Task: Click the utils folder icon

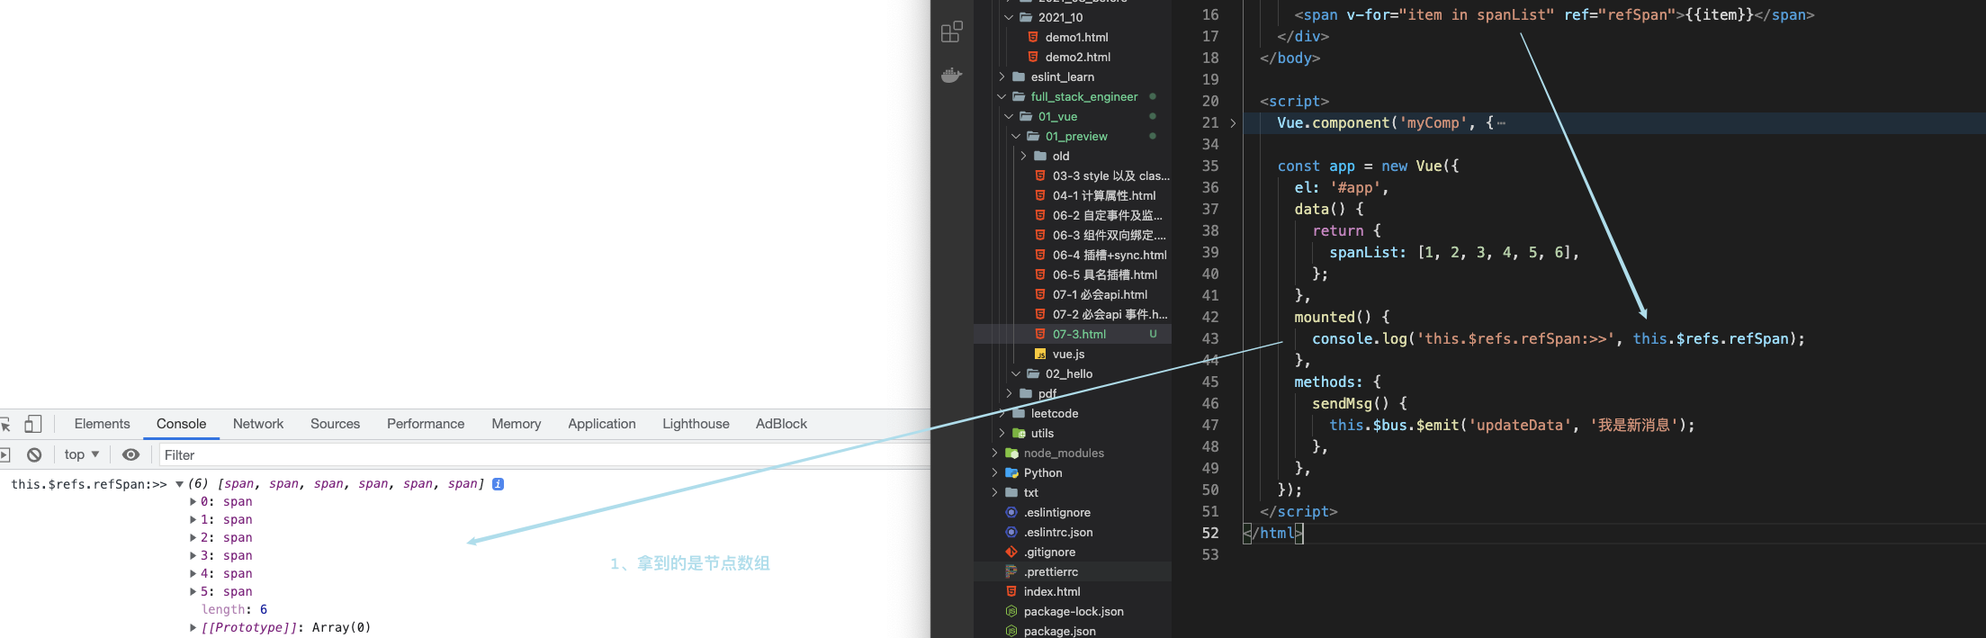Action: point(1019,433)
